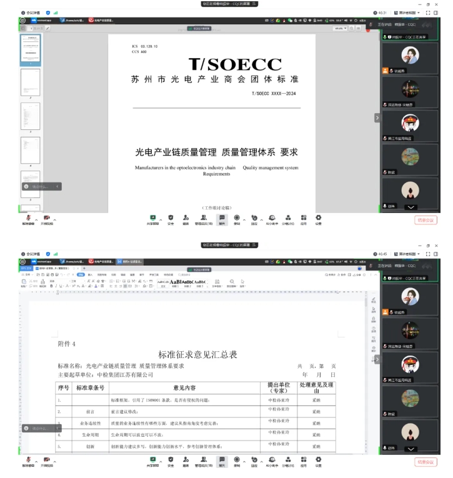Image resolution: width=453 pixels, height=478 pixels.
Task: Open zoom percentage dropdown in PDF viewer
Action: (340, 28)
